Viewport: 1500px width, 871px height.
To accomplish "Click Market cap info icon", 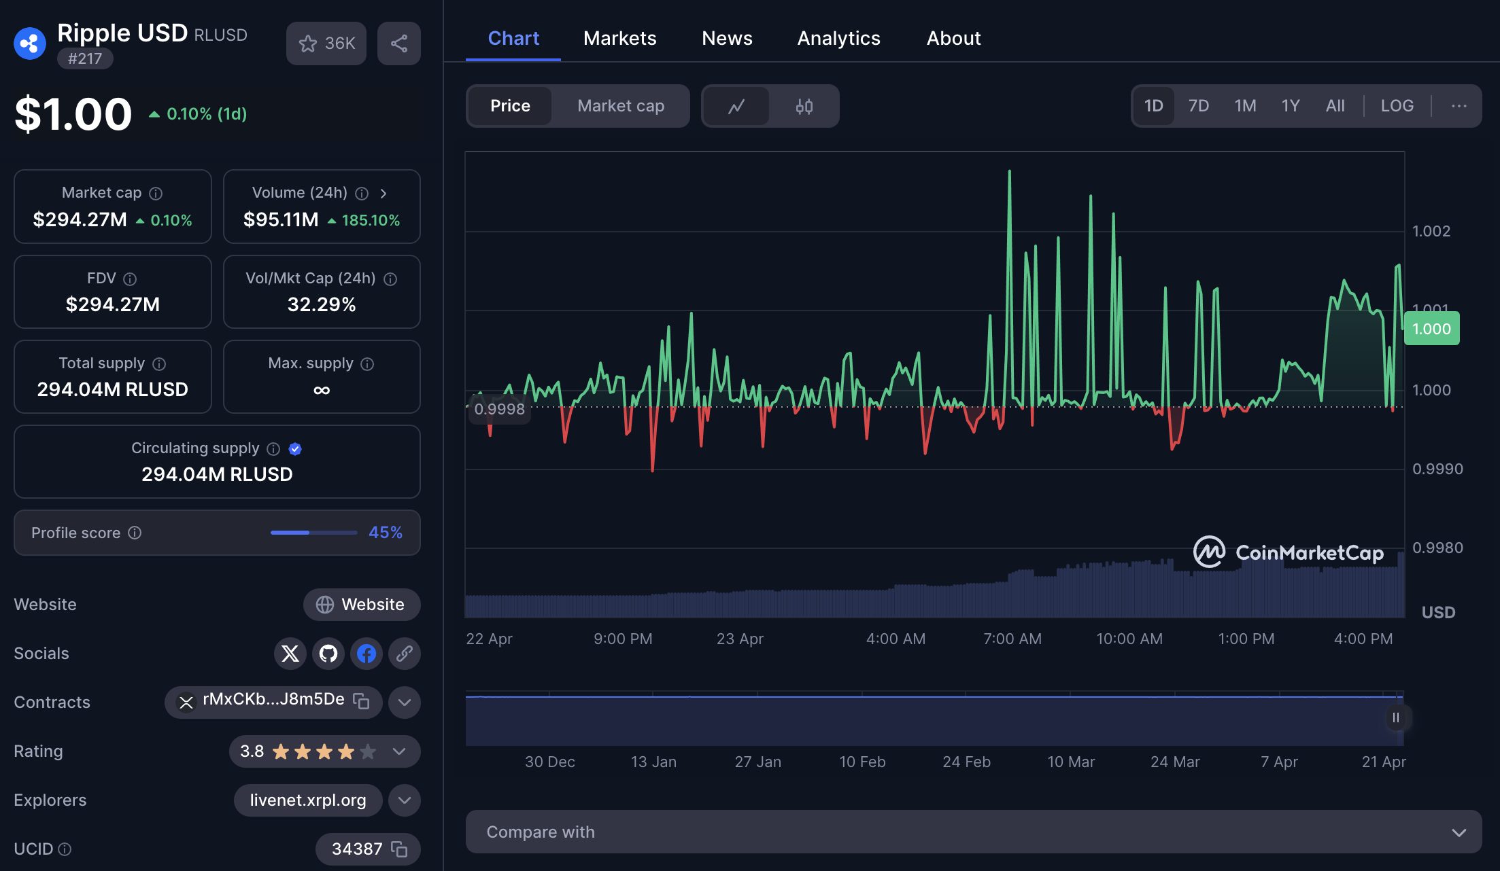I will 156,194.
